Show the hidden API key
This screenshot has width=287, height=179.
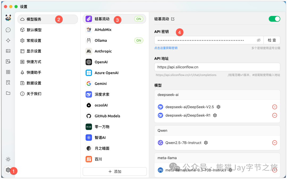(259, 40)
